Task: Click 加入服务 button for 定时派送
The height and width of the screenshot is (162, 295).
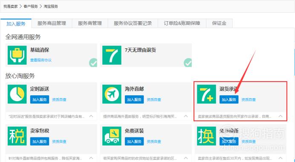Action: tap(40, 99)
